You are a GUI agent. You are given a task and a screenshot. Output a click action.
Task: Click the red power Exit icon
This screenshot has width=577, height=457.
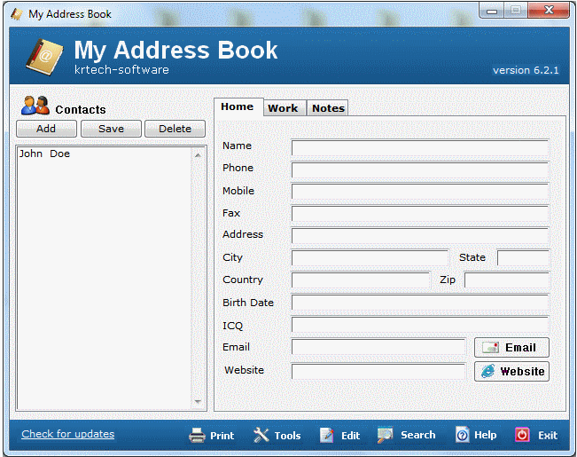pos(522,435)
